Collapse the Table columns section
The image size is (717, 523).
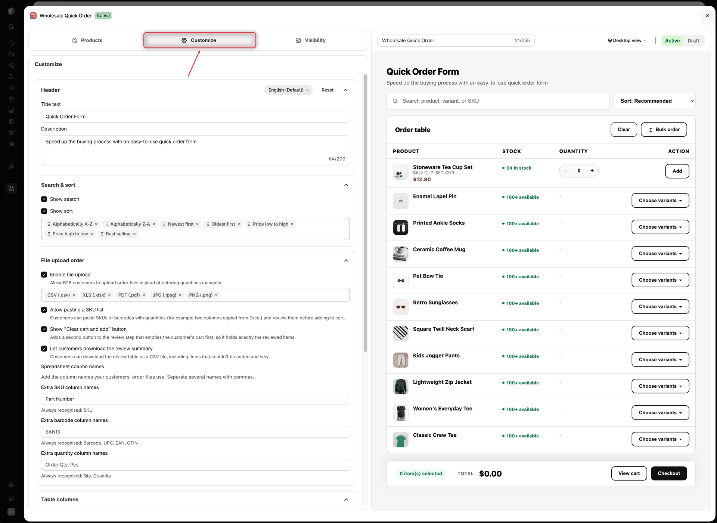click(x=346, y=499)
